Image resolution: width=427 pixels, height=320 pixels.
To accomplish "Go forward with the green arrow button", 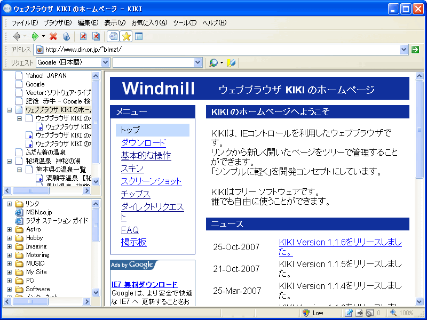I will [35, 36].
